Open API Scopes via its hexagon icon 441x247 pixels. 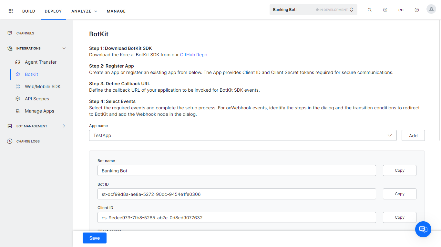click(18, 99)
